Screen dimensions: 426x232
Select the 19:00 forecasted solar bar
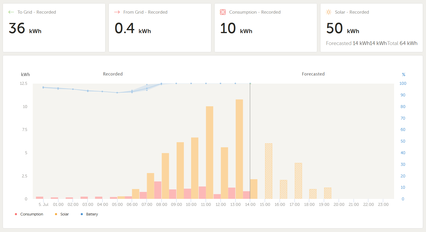[328, 193]
